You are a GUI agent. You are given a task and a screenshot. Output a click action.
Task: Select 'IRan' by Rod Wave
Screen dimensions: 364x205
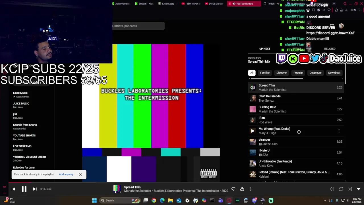point(296,120)
